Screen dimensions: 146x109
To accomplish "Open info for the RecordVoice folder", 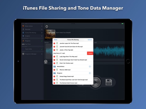I will click(90, 67).
